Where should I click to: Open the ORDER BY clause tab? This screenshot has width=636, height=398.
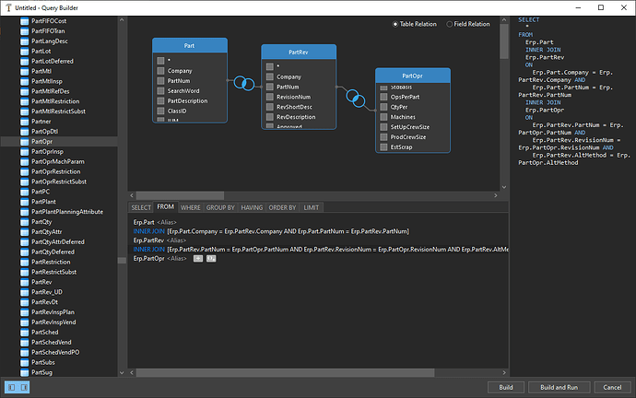coord(282,207)
